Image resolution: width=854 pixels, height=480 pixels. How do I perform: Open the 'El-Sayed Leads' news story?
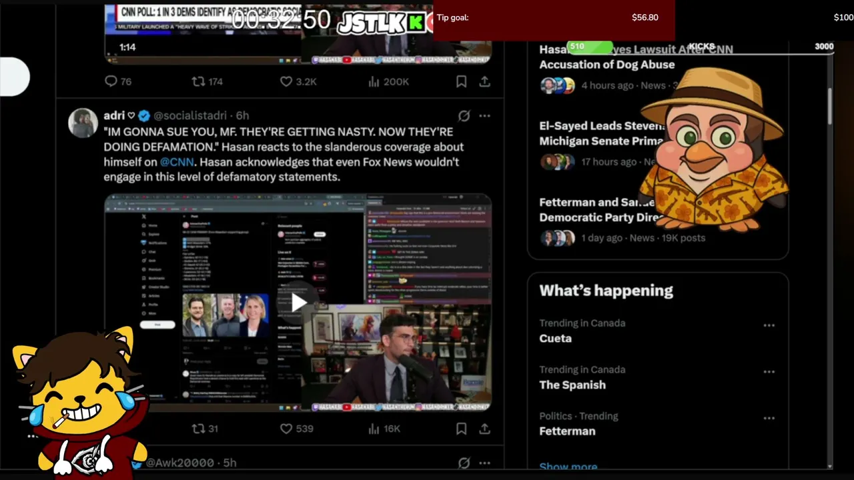pos(601,133)
